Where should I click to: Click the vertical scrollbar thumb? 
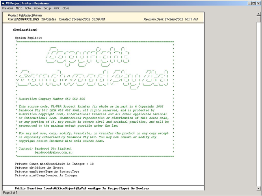coord(259,19)
